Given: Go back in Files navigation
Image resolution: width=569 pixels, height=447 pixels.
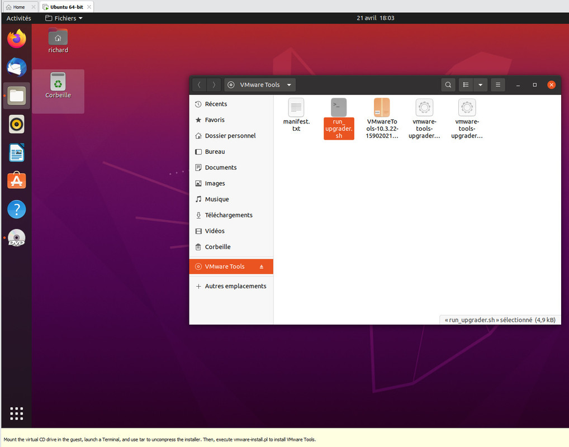Looking at the screenshot, I should 199,85.
